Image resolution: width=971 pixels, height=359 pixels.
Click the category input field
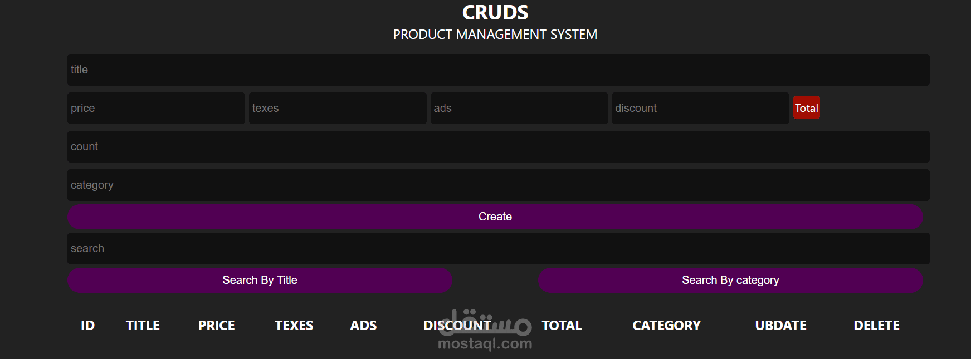pos(498,185)
